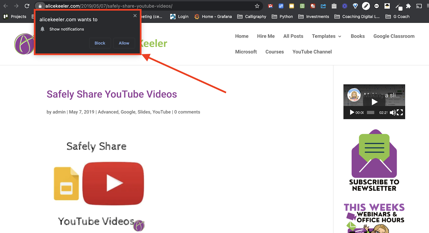
Task: Enter fullscreen on the sidebar video
Action: coord(400,112)
